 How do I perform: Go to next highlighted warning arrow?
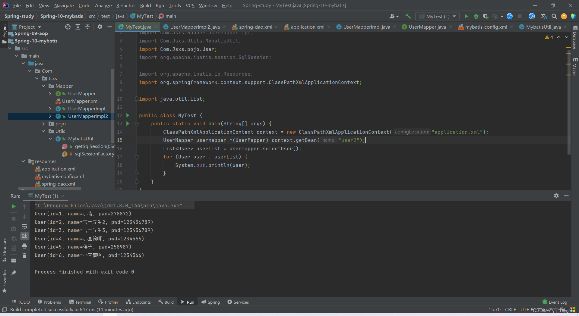(567, 37)
